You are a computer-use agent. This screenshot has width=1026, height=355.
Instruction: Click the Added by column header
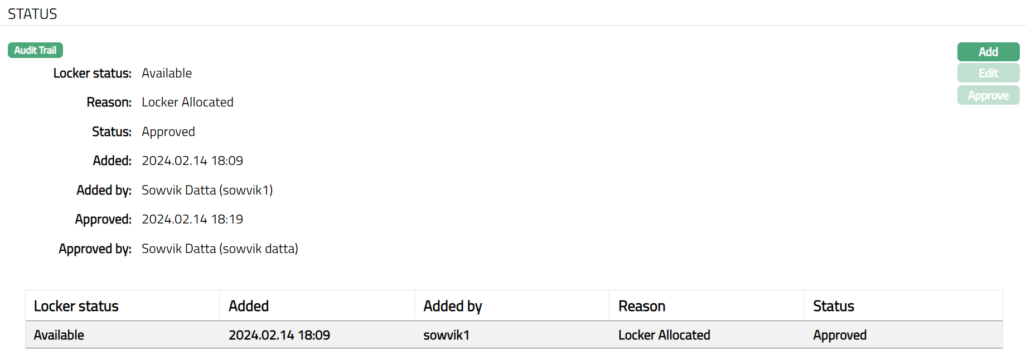[453, 306]
